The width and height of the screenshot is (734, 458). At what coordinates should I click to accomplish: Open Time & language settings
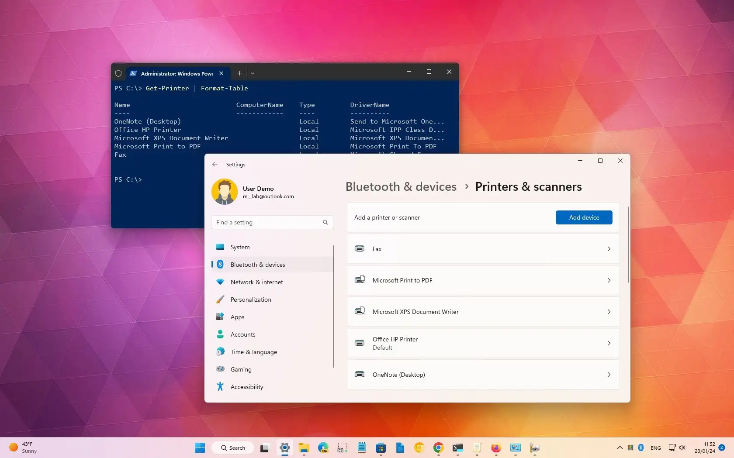(x=253, y=351)
